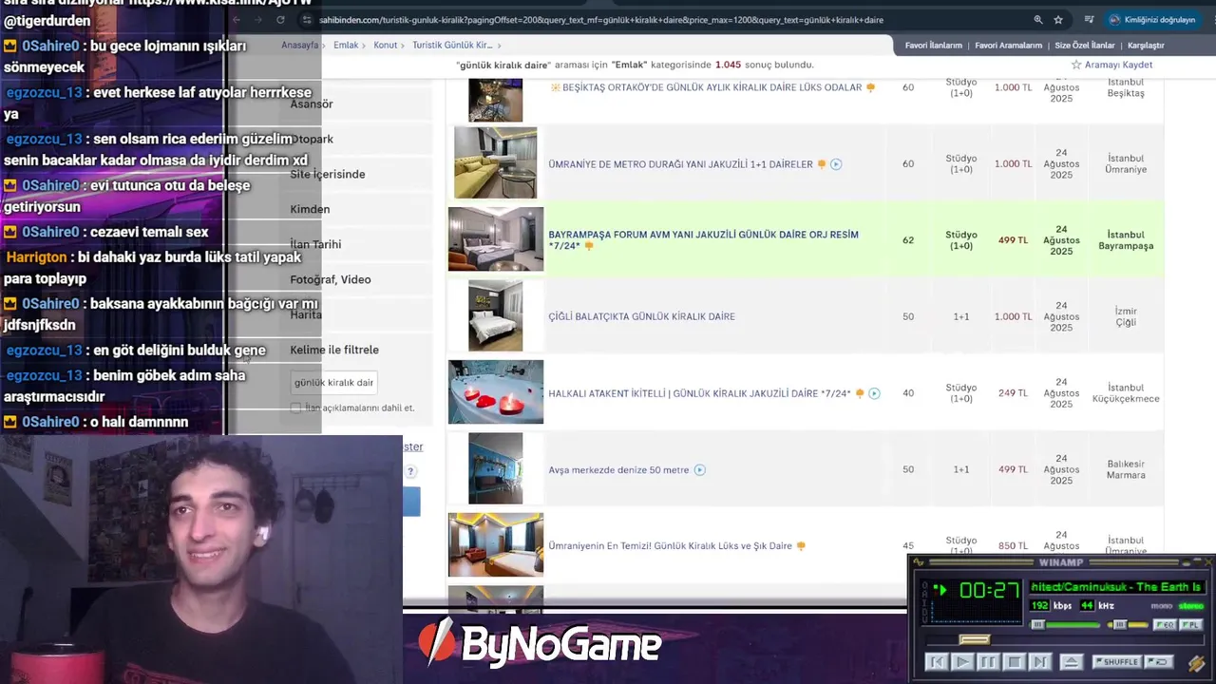Skip to next track in Winamp
This screenshot has width=1216, height=684.
pyautogui.click(x=1040, y=662)
